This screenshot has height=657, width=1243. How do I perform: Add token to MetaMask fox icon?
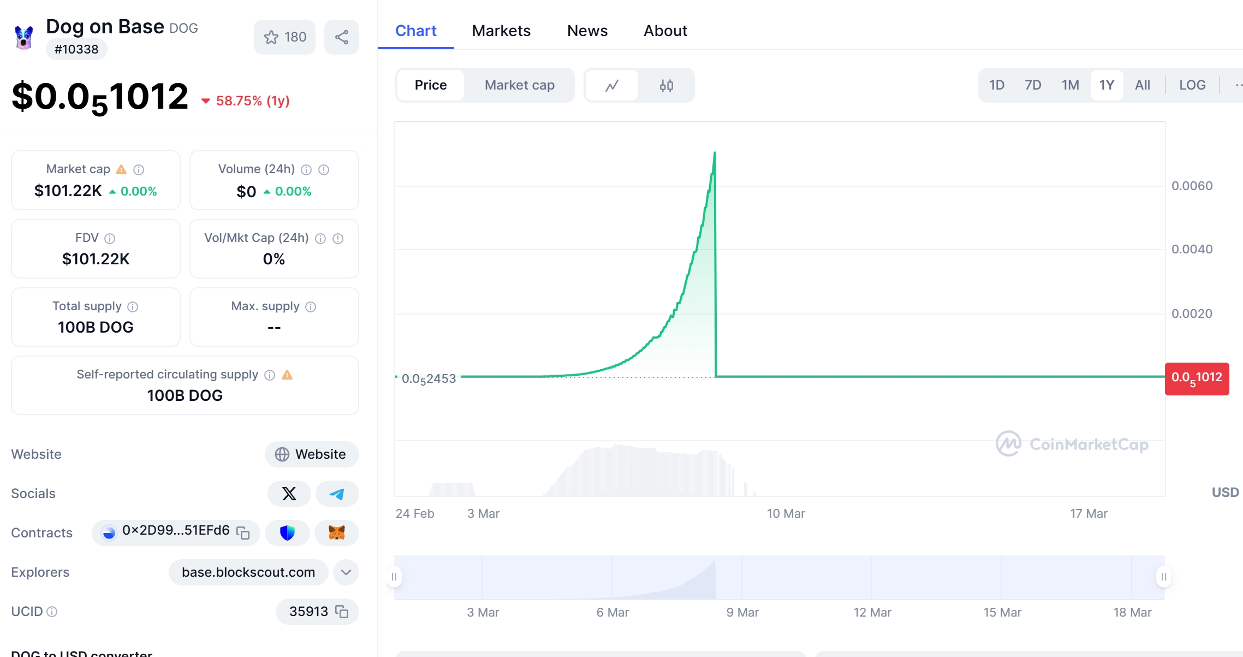tap(337, 532)
